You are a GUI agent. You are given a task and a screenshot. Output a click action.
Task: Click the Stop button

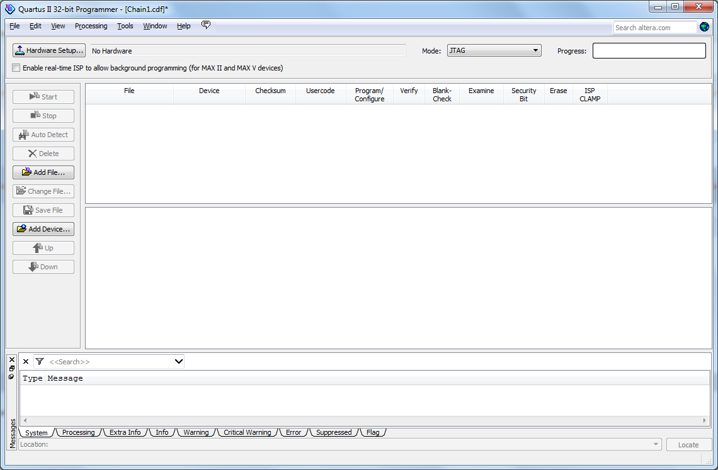(x=43, y=116)
